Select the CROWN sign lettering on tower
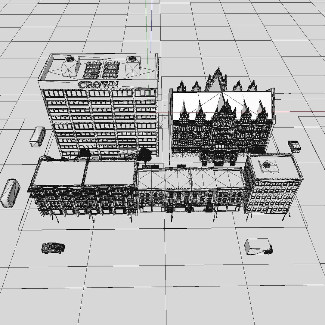325x325 pixels. coord(98,85)
